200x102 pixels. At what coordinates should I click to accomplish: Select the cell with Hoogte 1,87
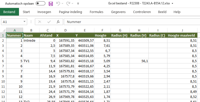[x=102, y=92]
